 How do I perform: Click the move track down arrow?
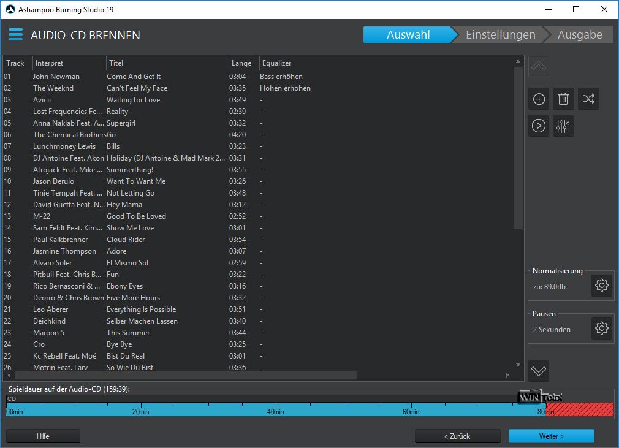pos(539,371)
